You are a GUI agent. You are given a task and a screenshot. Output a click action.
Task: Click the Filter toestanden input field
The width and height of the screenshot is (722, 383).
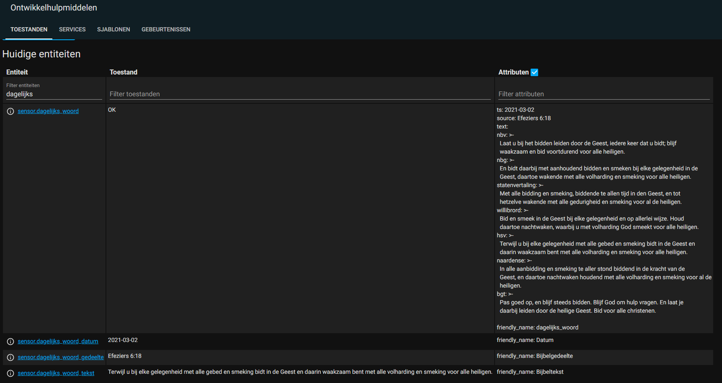click(x=299, y=94)
